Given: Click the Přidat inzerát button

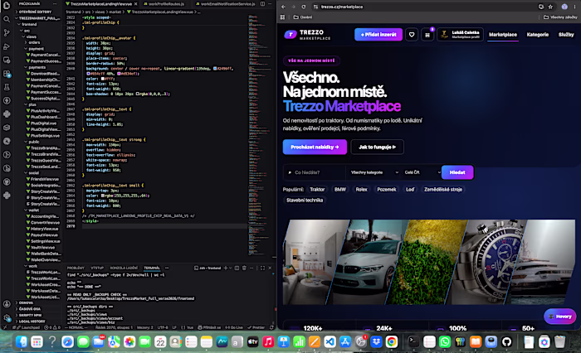Looking at the screenshot, I should click(x=378, y=35).
